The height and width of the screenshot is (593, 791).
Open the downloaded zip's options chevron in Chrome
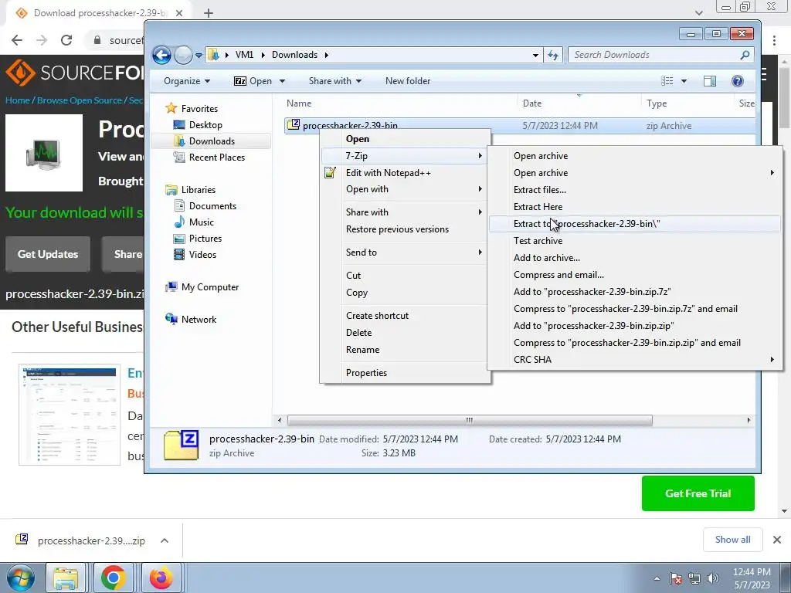pyautogui.click(x=164, y=540)
